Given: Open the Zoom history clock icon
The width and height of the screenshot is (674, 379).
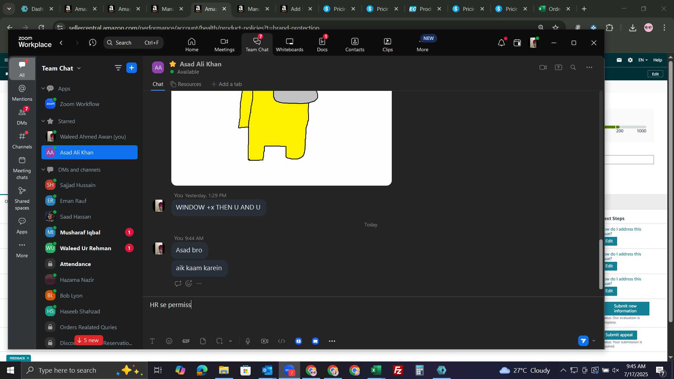Looking at the screenshot, I should point(92,42).
